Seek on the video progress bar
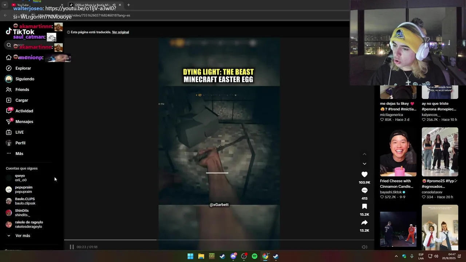Image resolution: width=466 pixels, height=262 pixels. coord(219,240)
